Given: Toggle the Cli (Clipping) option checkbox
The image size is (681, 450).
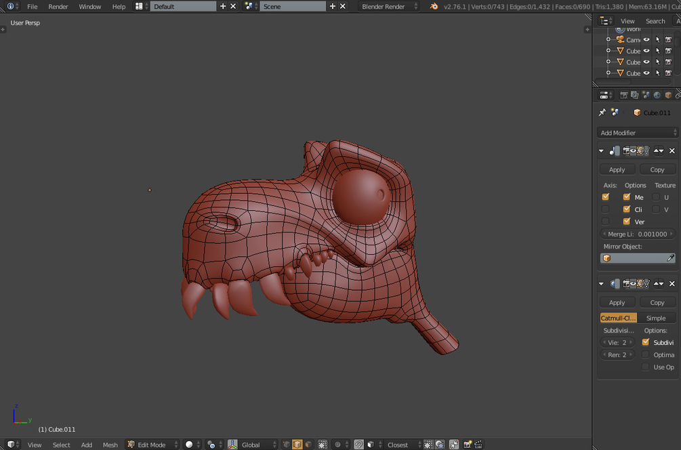Looking at the screenshot, I should tap(626, 209).
